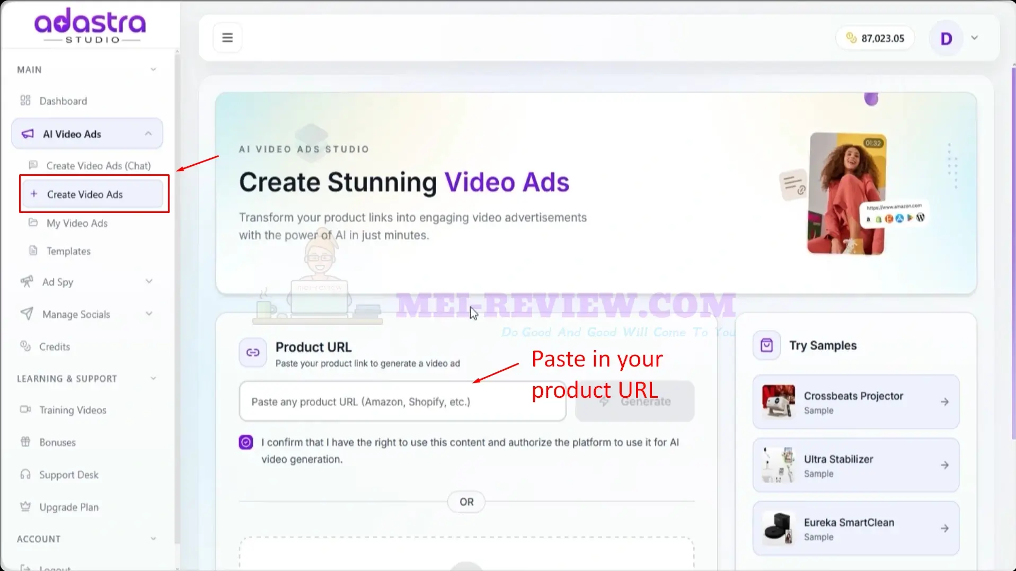
Task: Click the folder icon beside My Video Ads
Action: [x=33, y=222]
